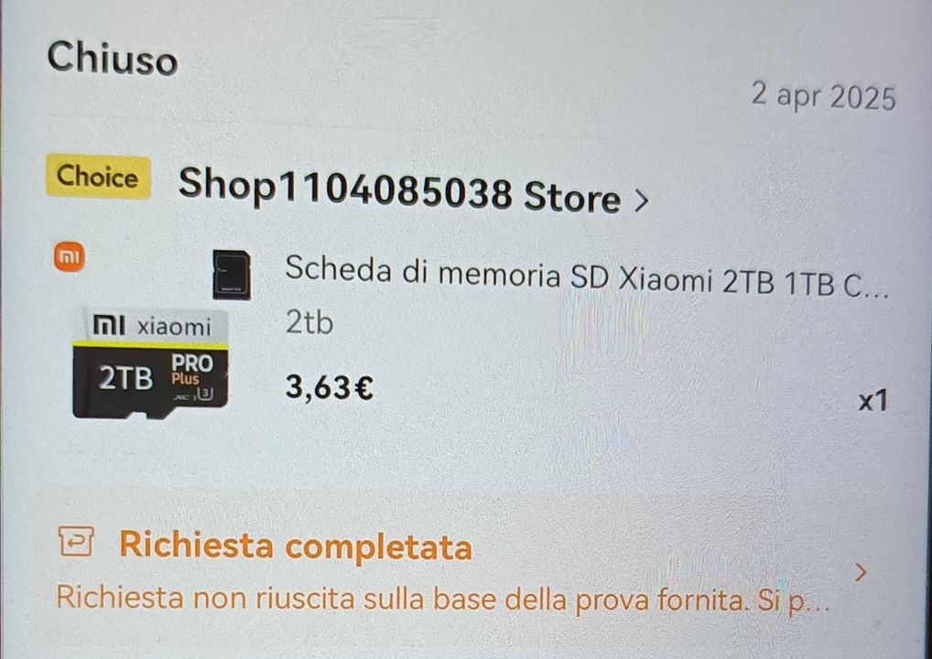Screen dimensions: 932x659
Task: Tap the 2tb variant label
Action: (309, 323)
